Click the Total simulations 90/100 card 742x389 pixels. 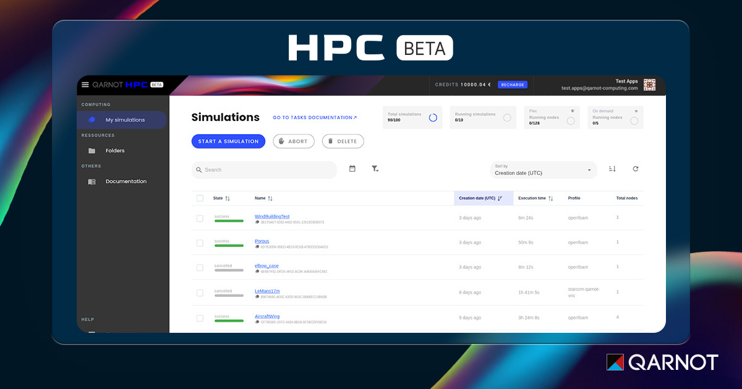pos(412,117)
